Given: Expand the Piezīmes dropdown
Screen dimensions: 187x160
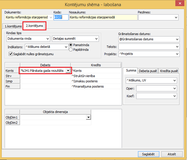Looking at the screenshot, I should pos(176,18).
